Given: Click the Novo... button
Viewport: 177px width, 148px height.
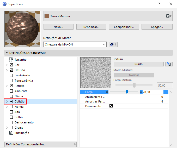Looking at the screenshot, I should [58, 27].
